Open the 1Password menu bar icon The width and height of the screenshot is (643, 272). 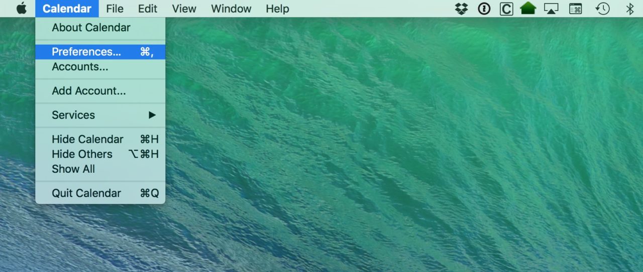pyautogui.click(x=484, y=9)
